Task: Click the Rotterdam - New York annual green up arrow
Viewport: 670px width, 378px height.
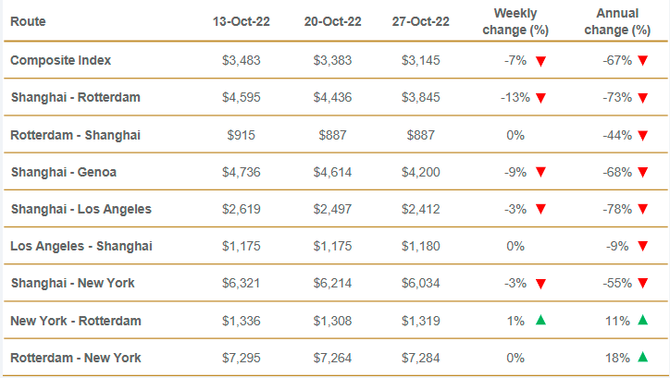Action: (x=642, y=357)
